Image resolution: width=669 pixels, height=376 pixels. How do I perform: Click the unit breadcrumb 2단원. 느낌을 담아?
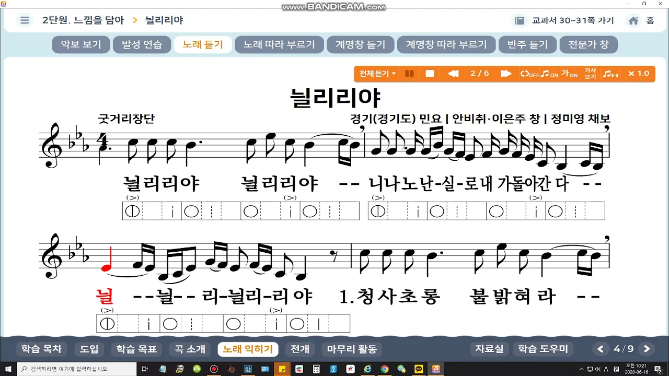click(x=83, y=20)
